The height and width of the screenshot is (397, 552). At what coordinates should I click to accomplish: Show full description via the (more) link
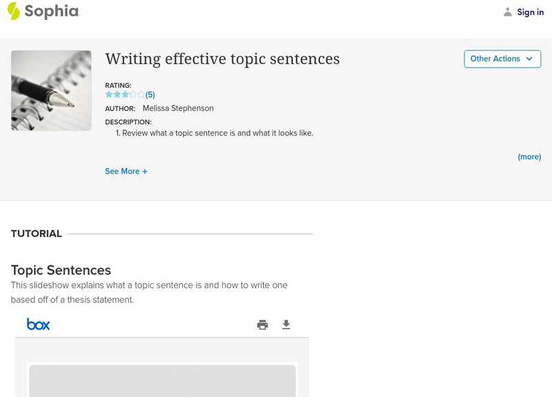(529, 157)
